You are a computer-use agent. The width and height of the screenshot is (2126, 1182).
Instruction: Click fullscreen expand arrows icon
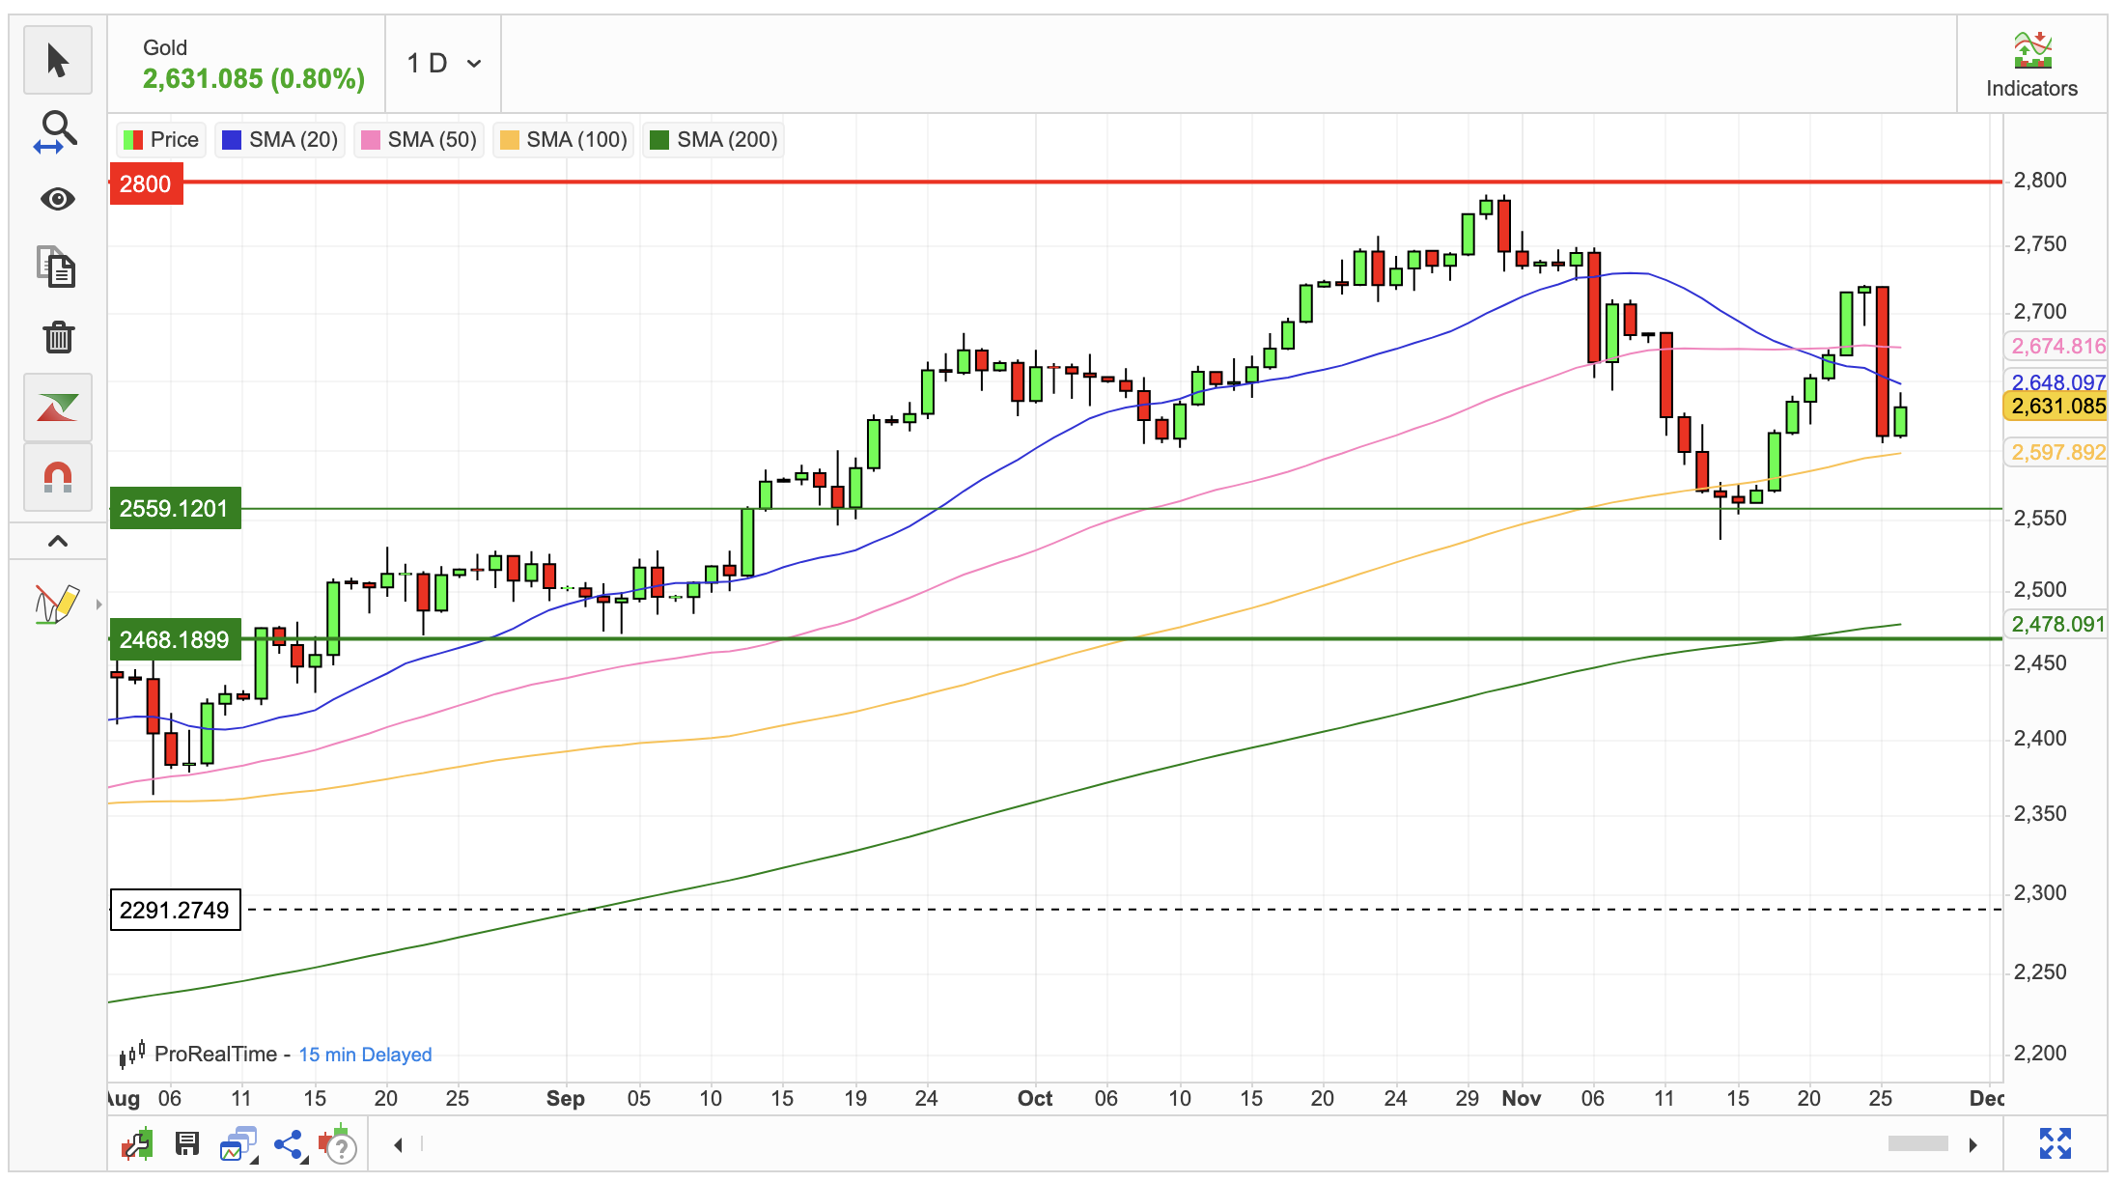click(2055, 1143)
